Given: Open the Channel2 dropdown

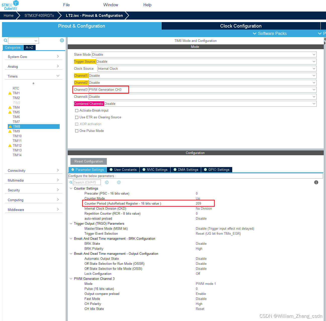Looking at the screenshot, I should [203, 83].
